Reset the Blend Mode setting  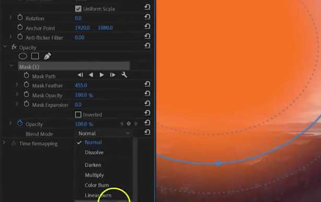click(147, 132)
